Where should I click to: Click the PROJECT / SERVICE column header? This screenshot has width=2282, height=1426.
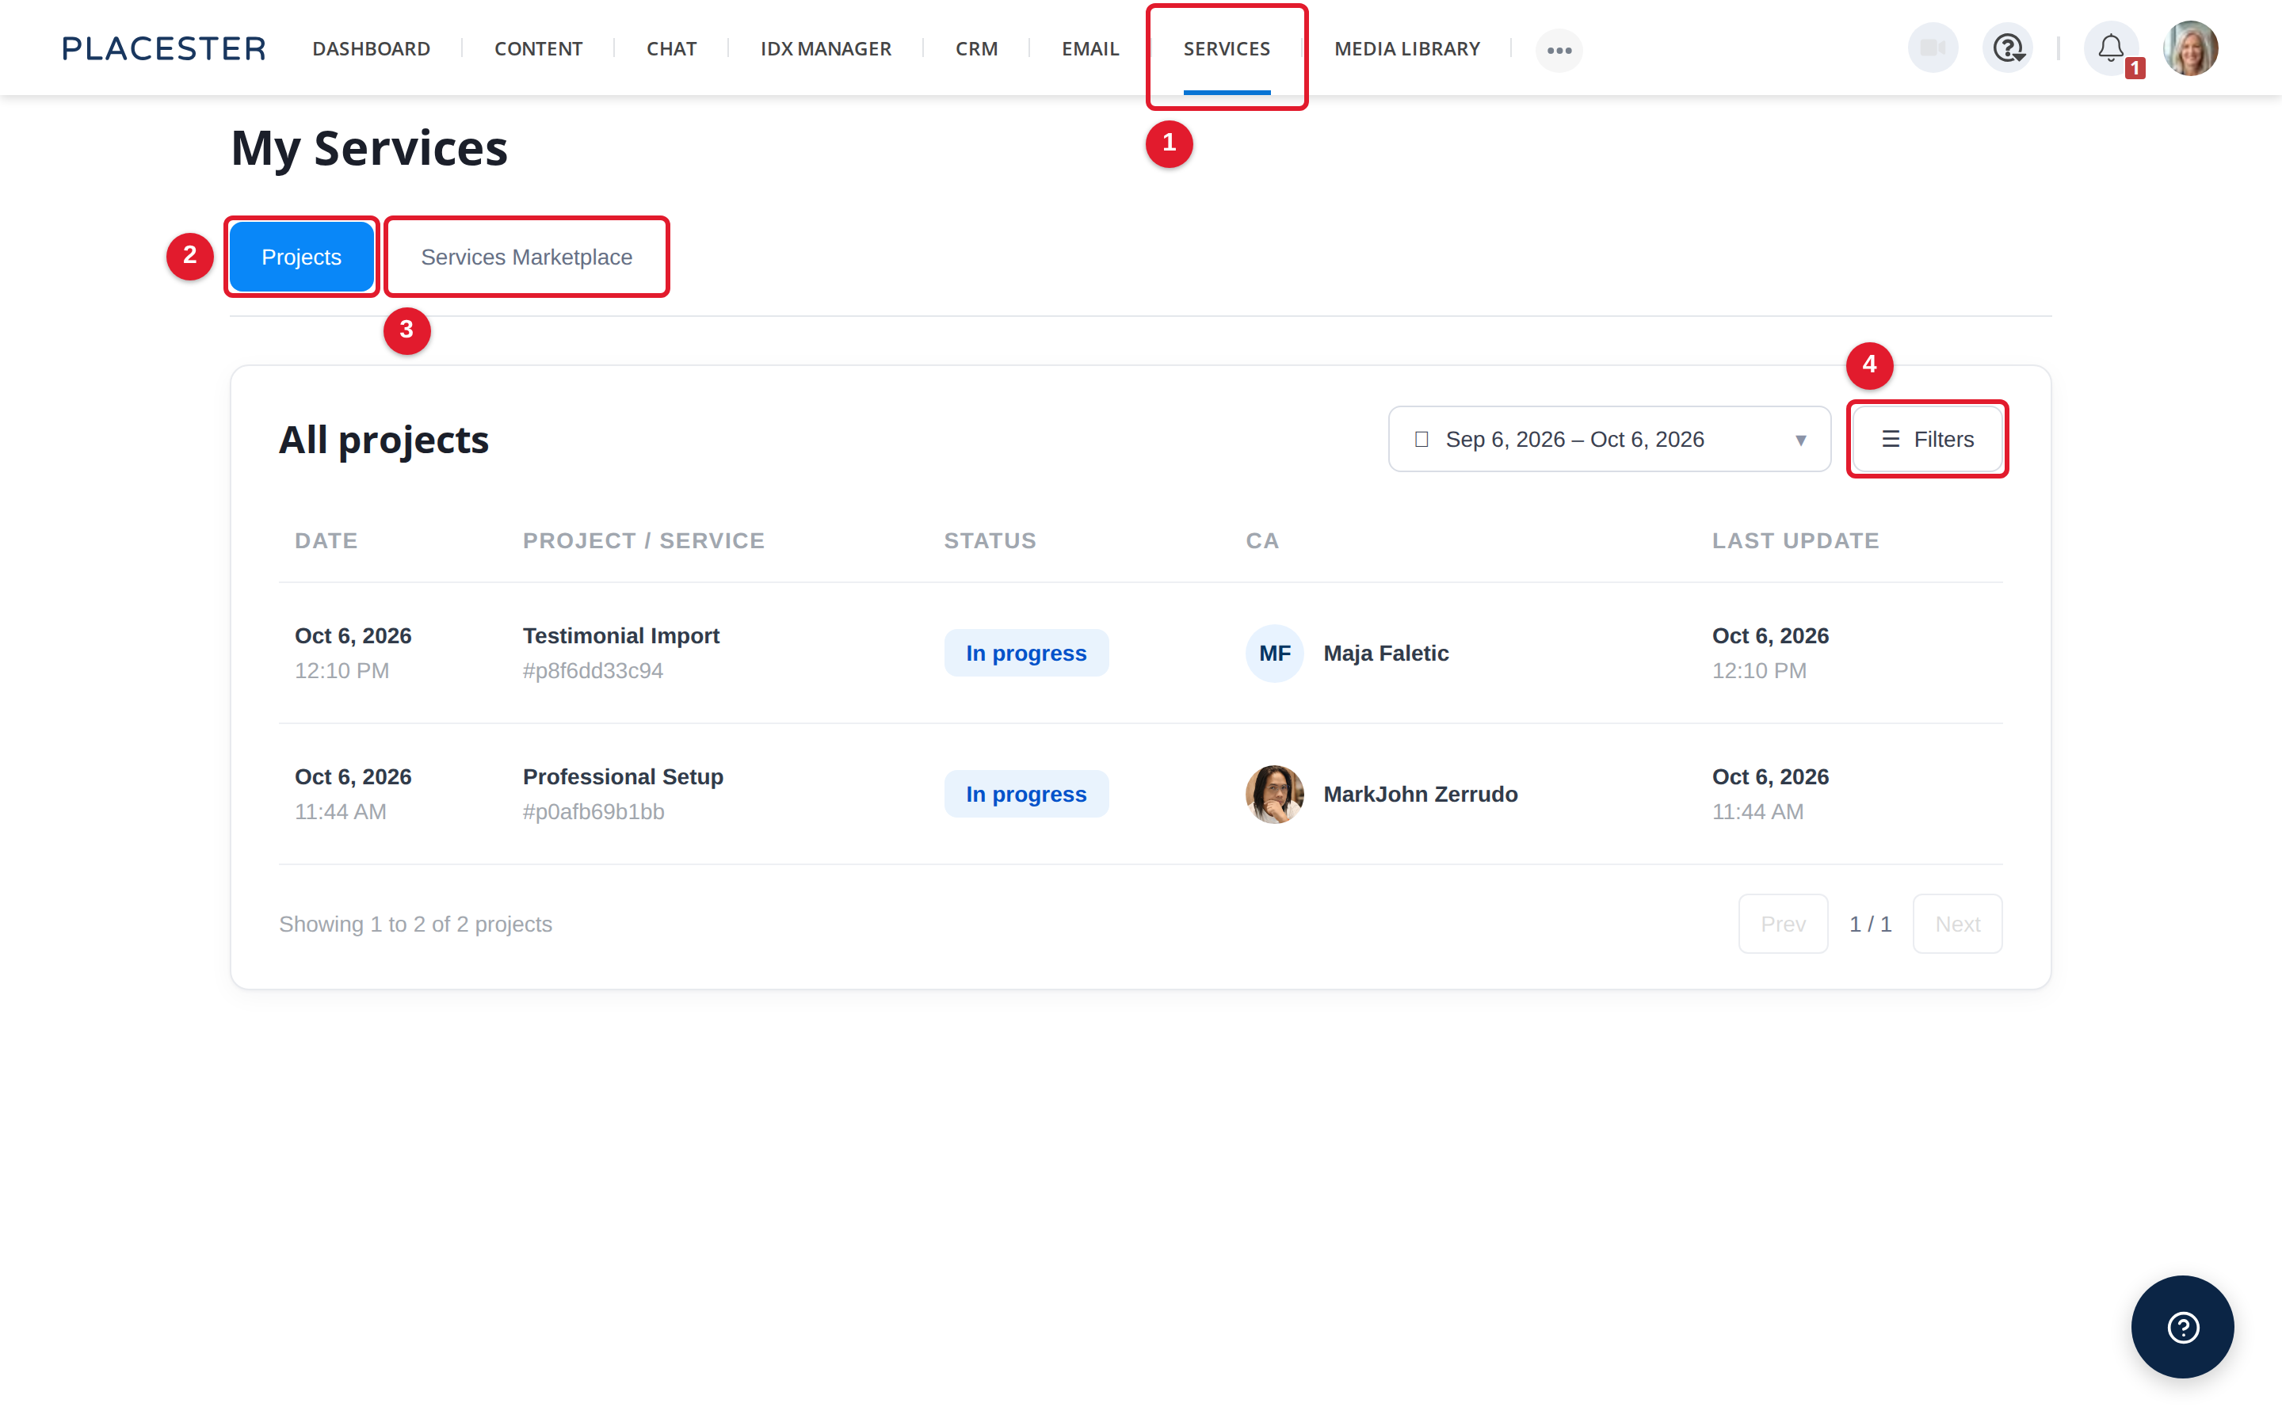click(644, 540)
